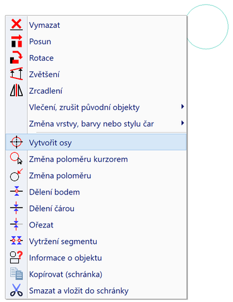Viewport: 233px width, 302px height.
Task: Select the crosshair Vytvořit osy icon
Action: (x=16, y=142)
